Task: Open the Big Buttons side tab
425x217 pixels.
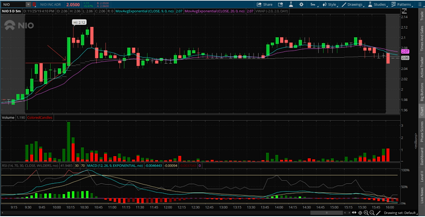Action: pyautogui.click(x=421, y=93)
